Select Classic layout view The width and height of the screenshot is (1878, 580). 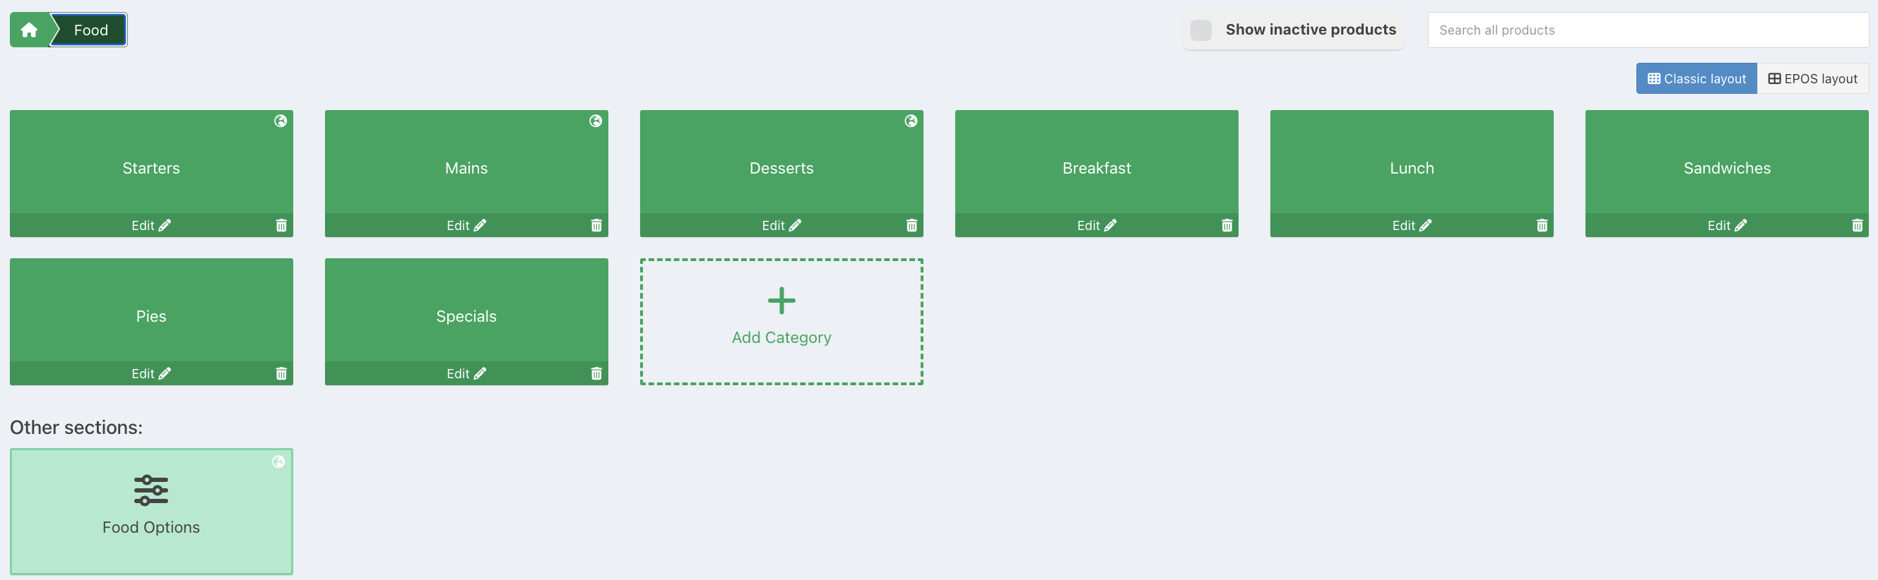(1696, 78)
